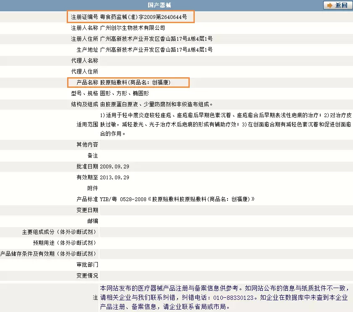The width and height of the screenshot is (353, 312).
Task: Click the blue notice text with 010-88330123
Action: [224, 297]
